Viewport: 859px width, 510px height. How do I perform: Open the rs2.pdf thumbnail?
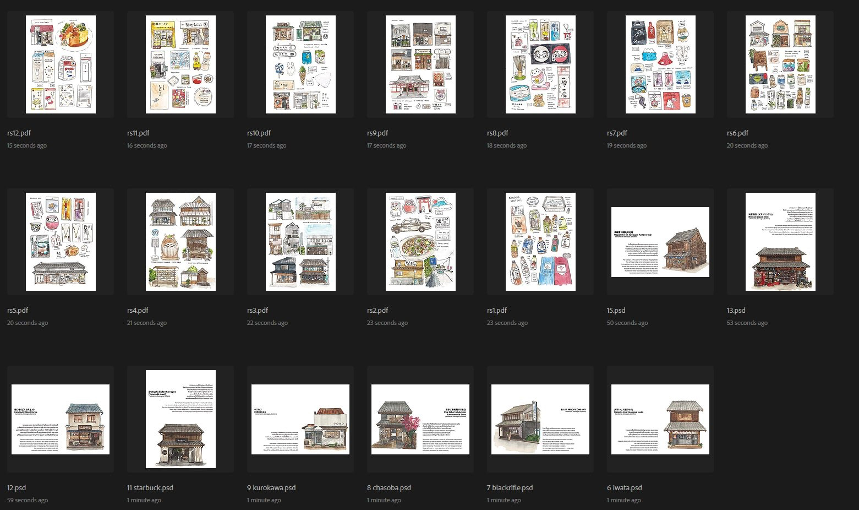point(420,242)
